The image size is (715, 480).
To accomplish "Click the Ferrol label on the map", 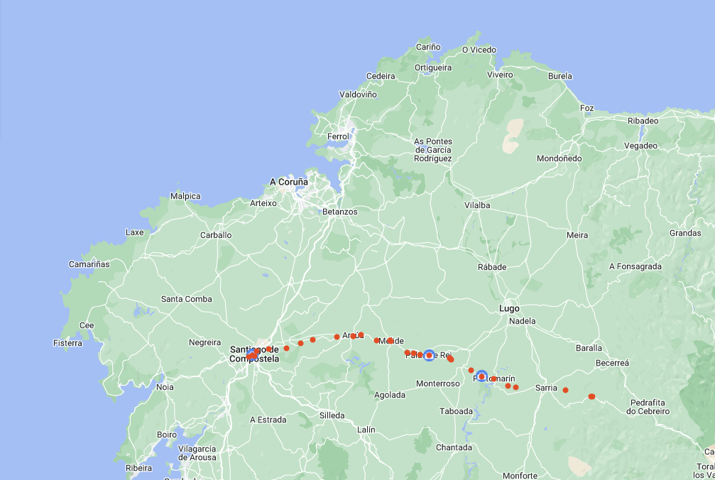I will (x=338, y=136).
